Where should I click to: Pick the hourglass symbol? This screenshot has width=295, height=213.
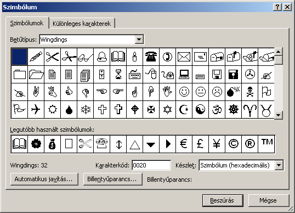[118, 74]
